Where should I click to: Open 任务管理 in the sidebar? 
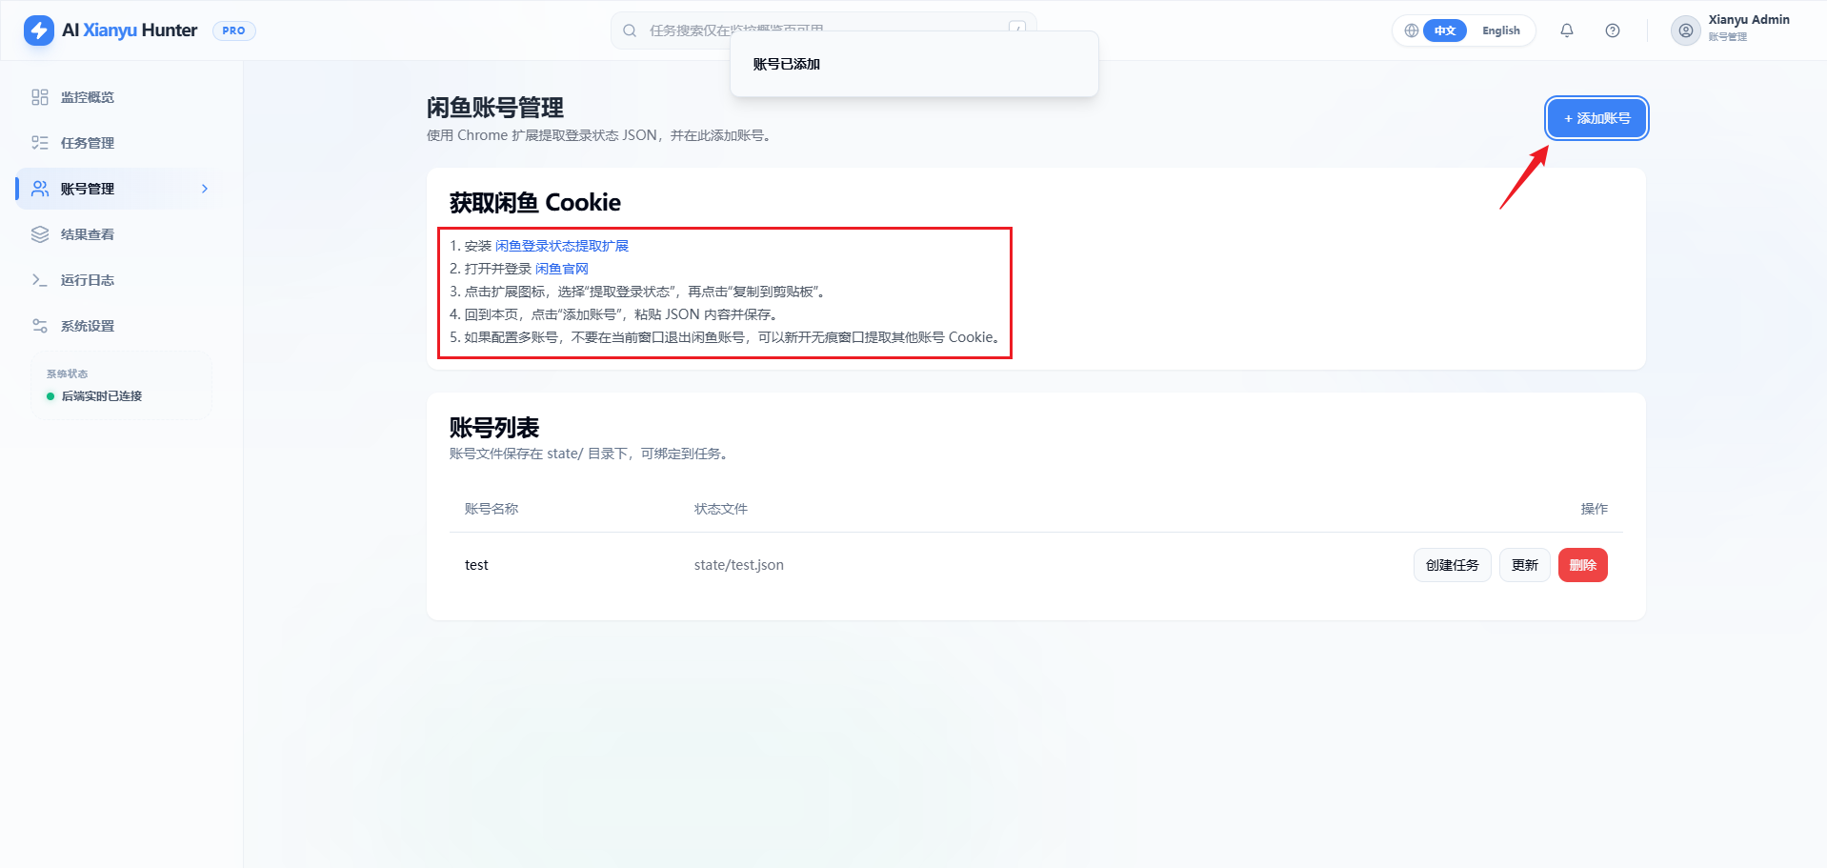(121, 143)
